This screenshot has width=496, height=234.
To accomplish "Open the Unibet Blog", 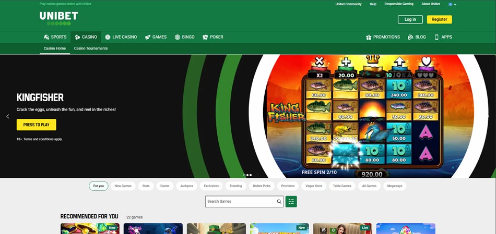I will click(417, 37).
